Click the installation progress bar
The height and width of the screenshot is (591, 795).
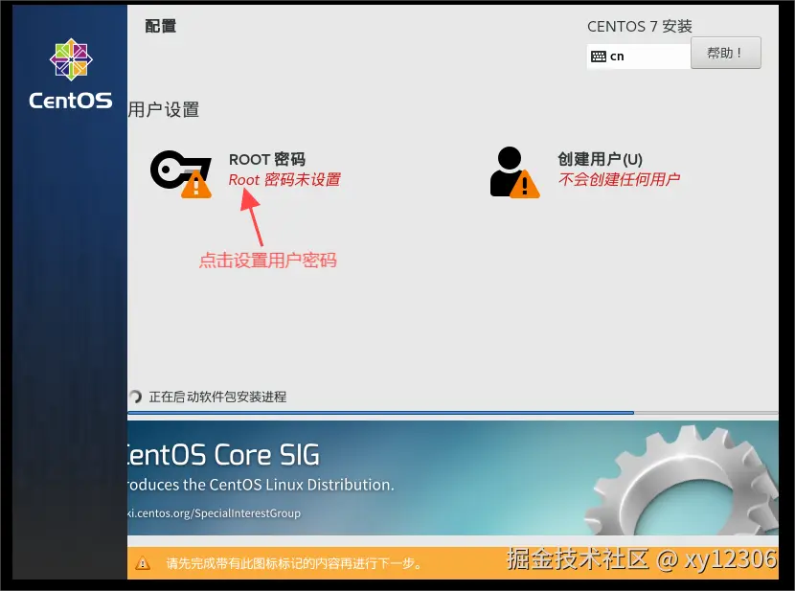pyautogui.click(x=453, y=413)
